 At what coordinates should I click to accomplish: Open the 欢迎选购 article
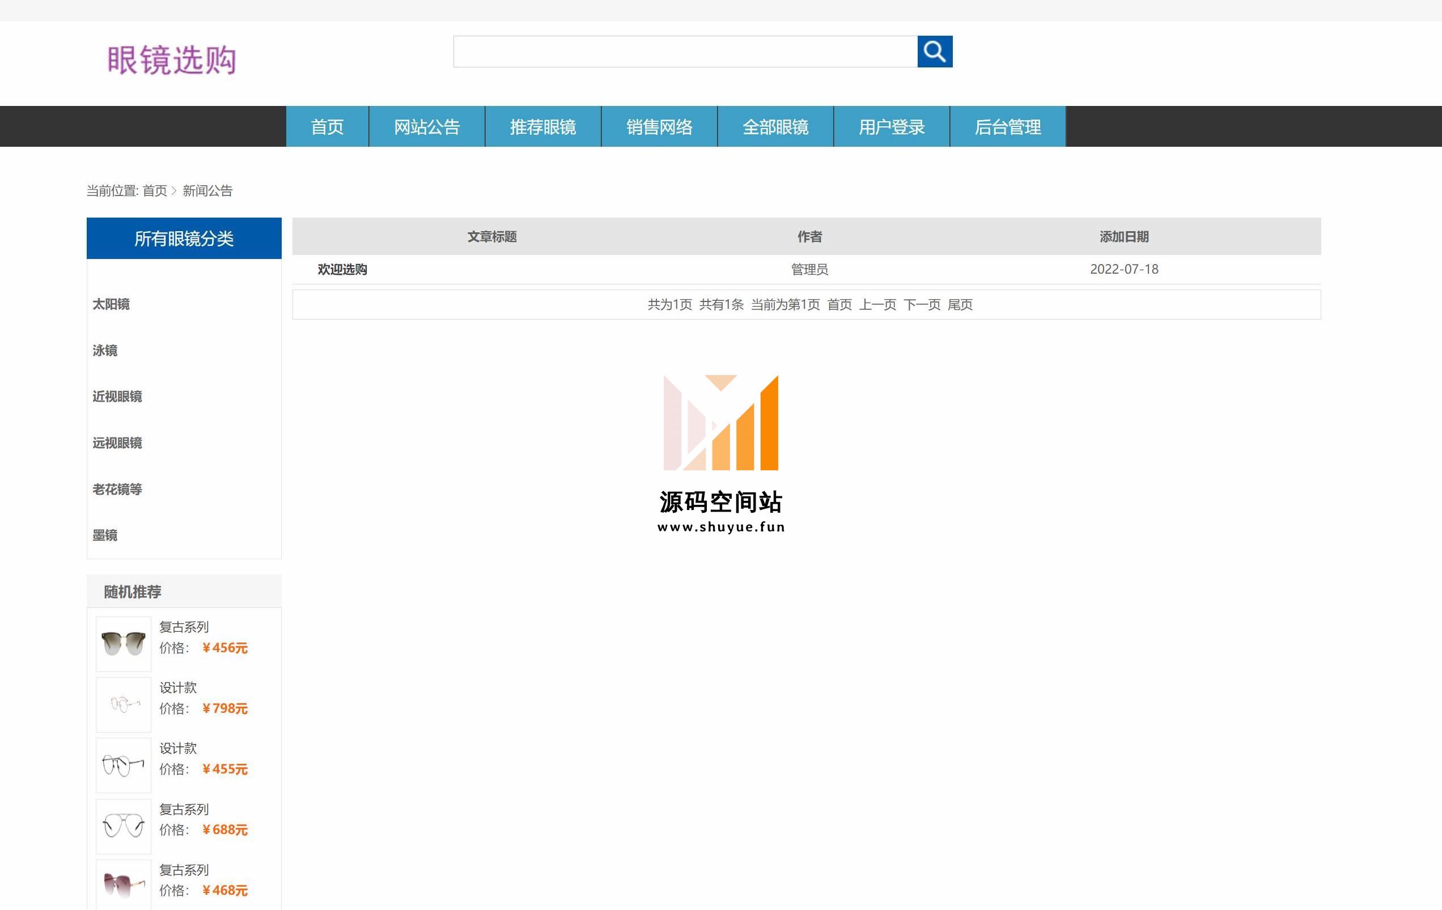click(342, 269)
